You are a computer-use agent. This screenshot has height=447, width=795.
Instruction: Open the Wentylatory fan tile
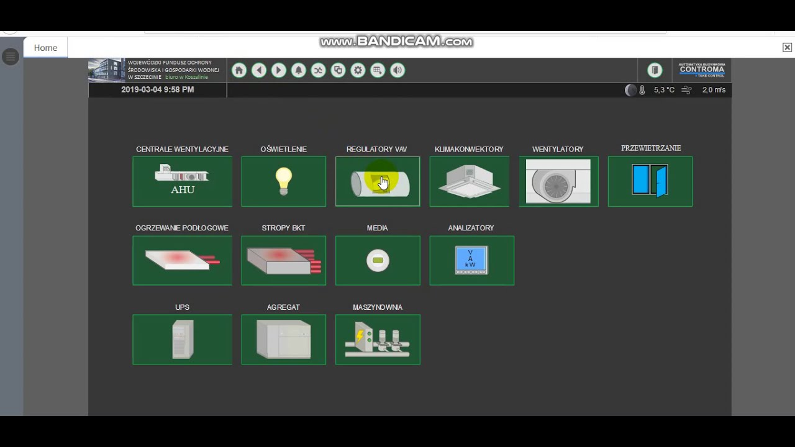pyautogui.click(x=559, y=181)
